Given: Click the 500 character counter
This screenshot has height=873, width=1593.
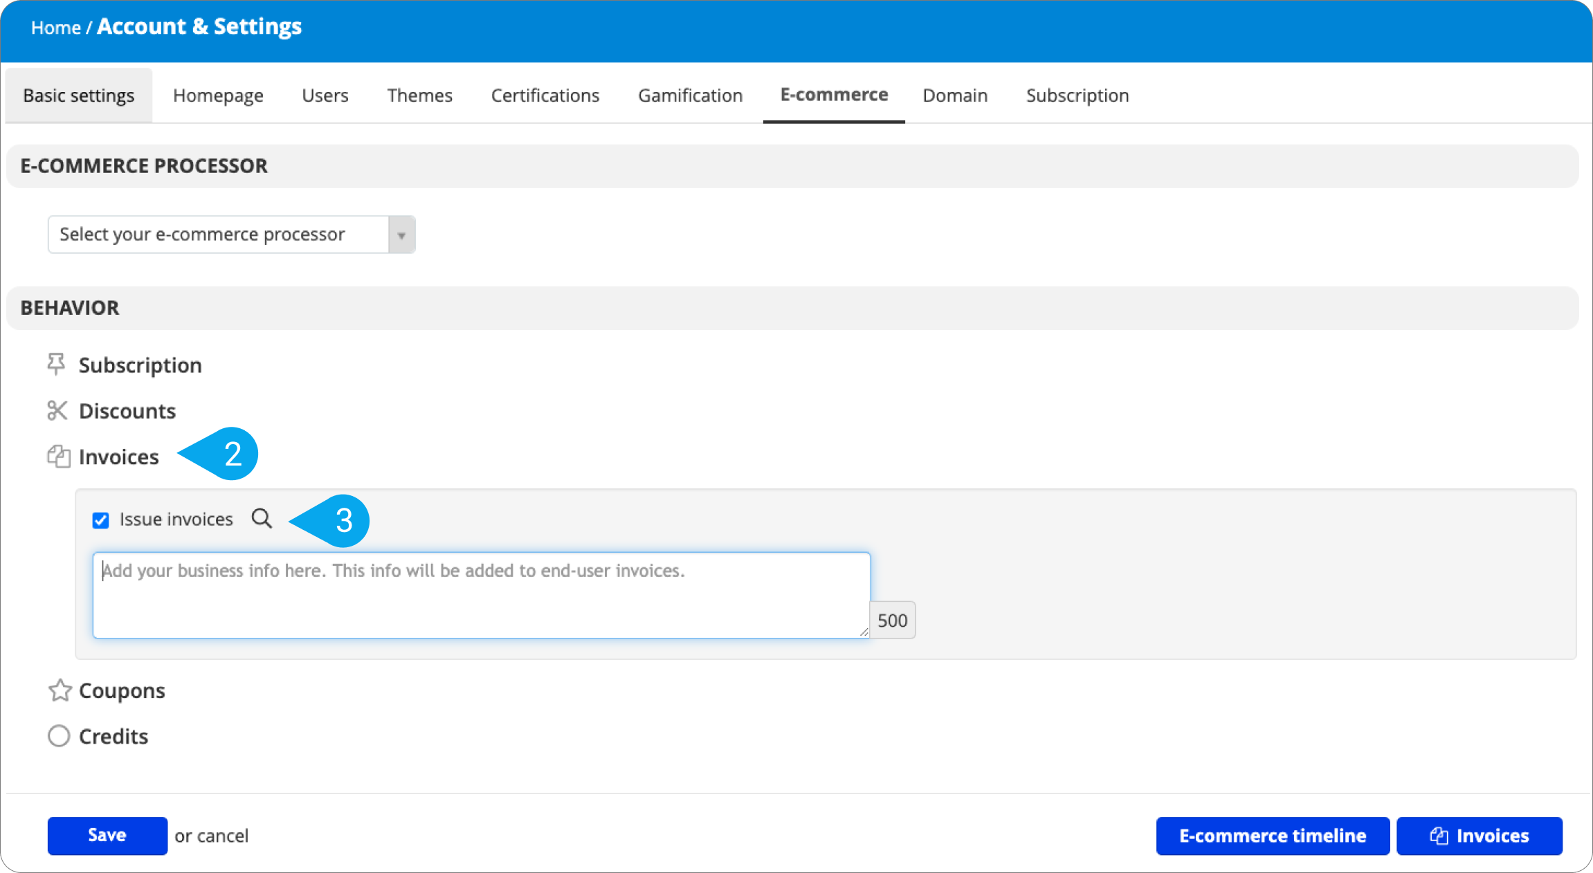Looking at the screenshot, I should 893,620.
